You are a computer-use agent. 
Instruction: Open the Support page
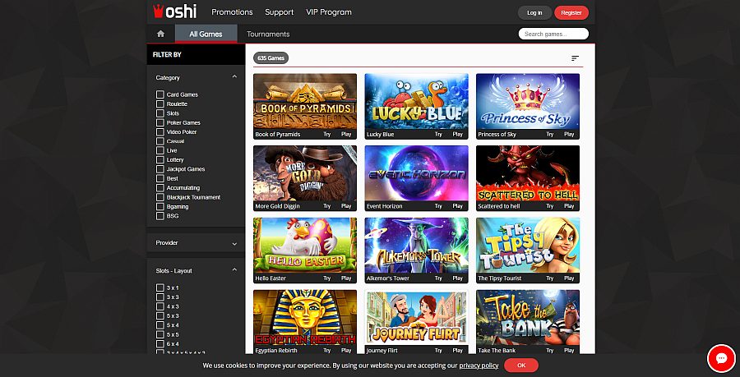[279, 12]
